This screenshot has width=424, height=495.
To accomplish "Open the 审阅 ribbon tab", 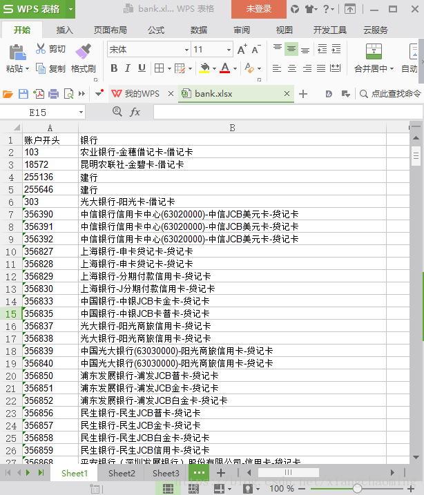I will 242,30.
